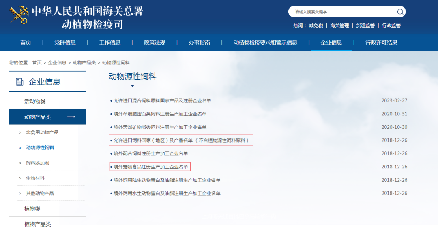Click the 减免税 hot word link

(316, 26)
